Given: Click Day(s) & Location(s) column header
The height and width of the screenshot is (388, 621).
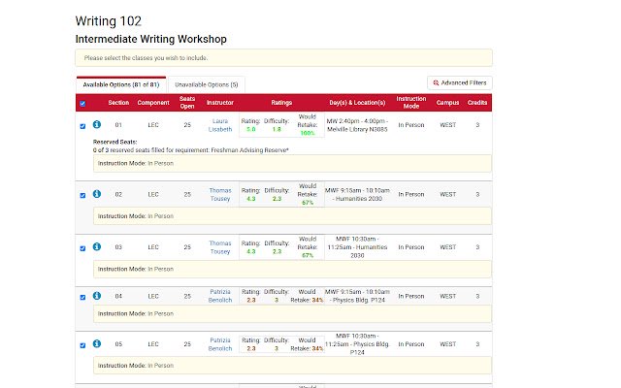Looking at the screenshot, I should pyautogui.click(x=357, y=103).
